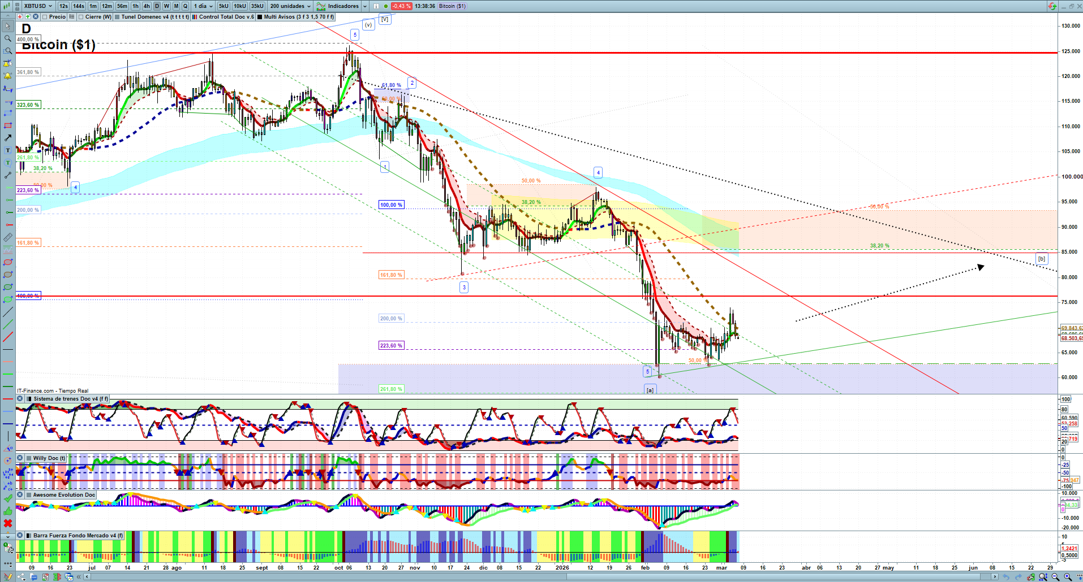Click the Control Total Doc v.6 swatch

pyautogui.click(x=195, y=17)
